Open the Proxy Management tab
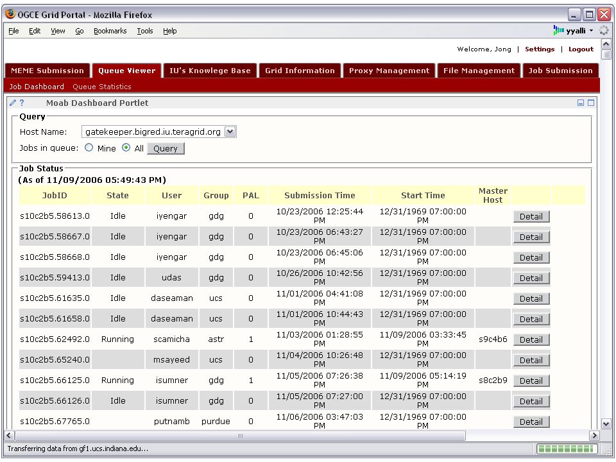The image size is (616, 462). [x=389, y=71]
